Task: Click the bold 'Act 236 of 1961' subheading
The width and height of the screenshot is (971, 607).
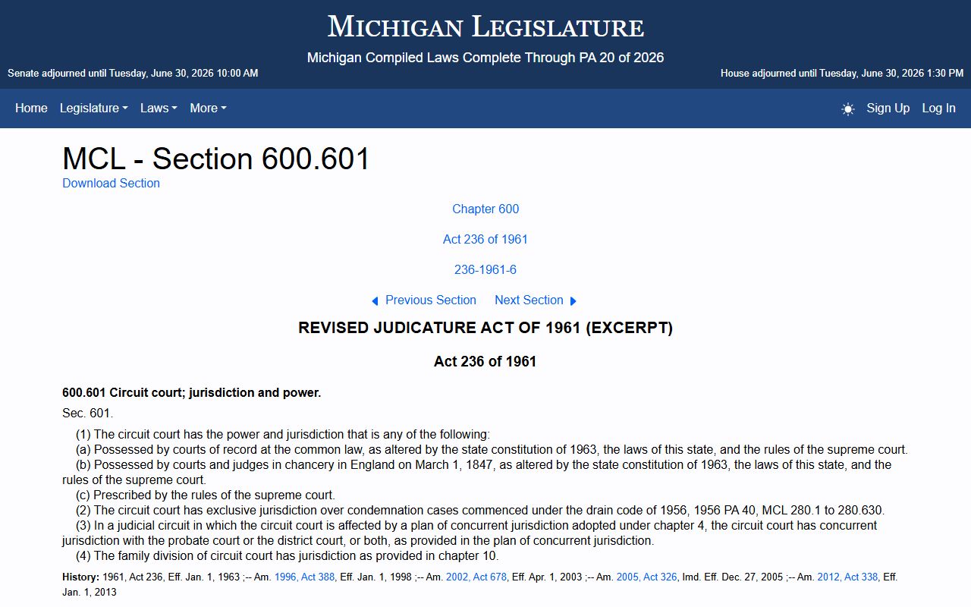Action: (x=485, y=361)
